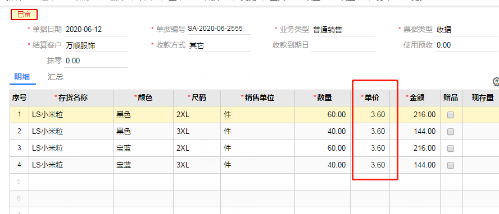Select LS小米粒 in row 3

[71, 148]
